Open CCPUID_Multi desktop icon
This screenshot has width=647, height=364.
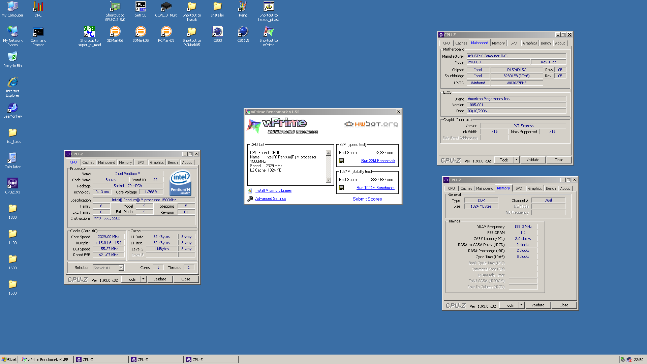(x=166, y=9)
